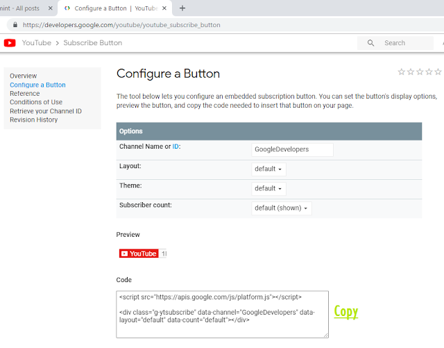Rate the page with the first star
444x348 pixels.
click(401, 72)
